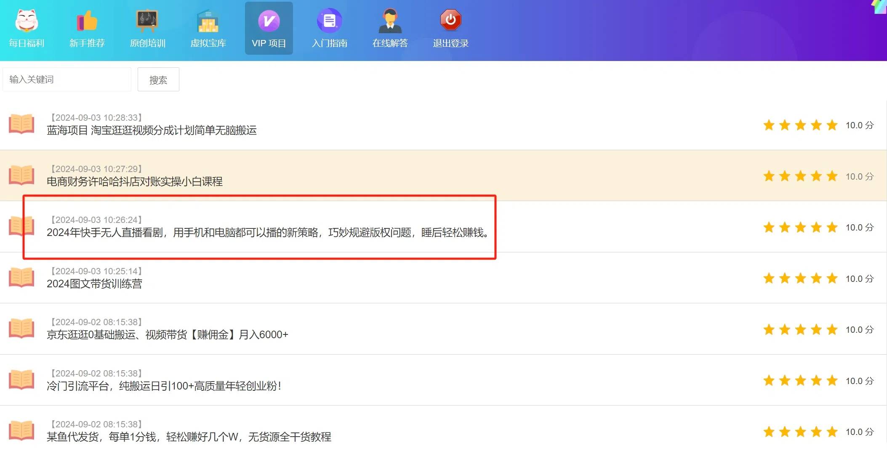Click book icon beside 冷门引流平台 entry
Viewport: 887px width, 456px height.
[21, 379]
